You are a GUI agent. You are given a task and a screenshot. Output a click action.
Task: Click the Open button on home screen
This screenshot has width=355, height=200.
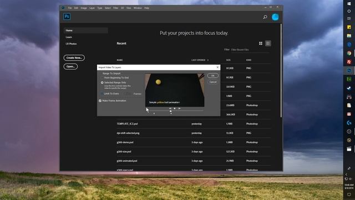[x=70, y=67]
